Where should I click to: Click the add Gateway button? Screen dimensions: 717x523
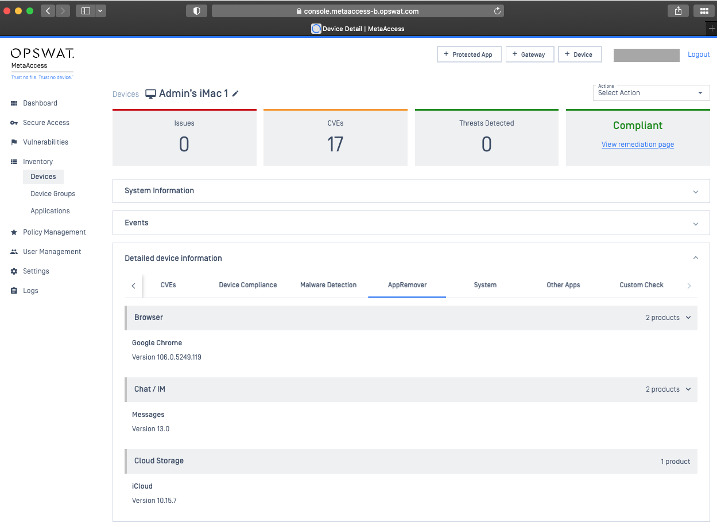click(529, 54)
